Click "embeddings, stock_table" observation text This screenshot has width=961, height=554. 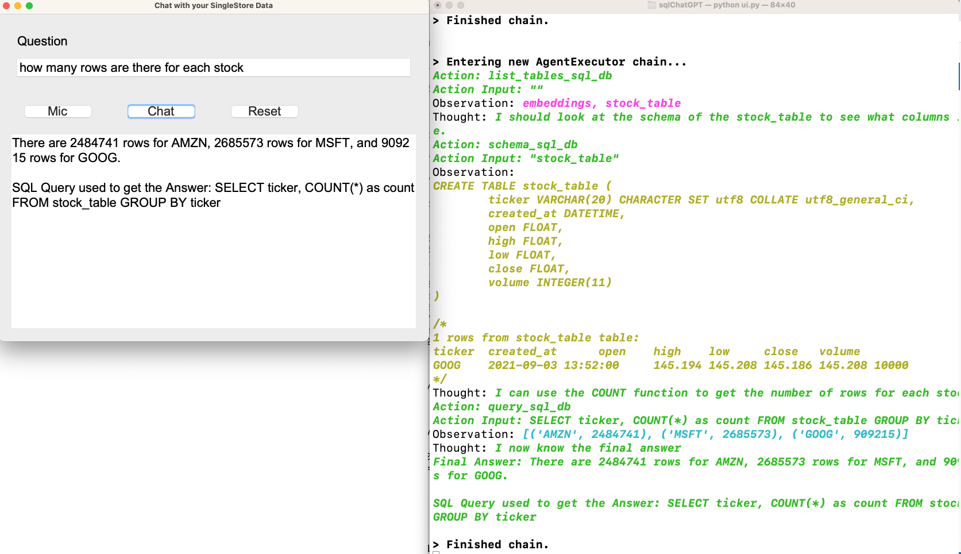click(x=601, y=103)
